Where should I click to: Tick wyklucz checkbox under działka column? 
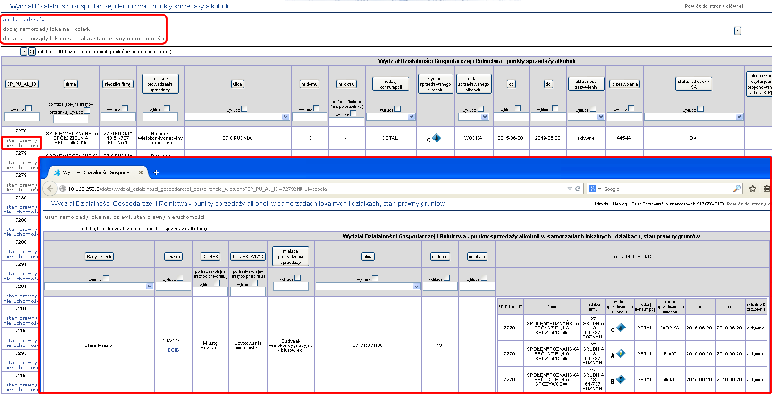tap(180, 278)
